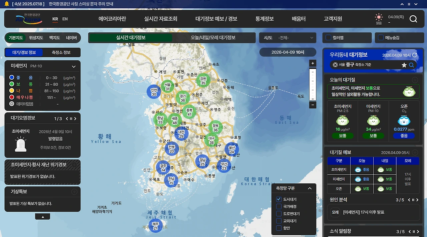The image size is (427, 237).
Task: Select the 측정소 정보 button
Action: pyautogui.click(x=61, y=52)
